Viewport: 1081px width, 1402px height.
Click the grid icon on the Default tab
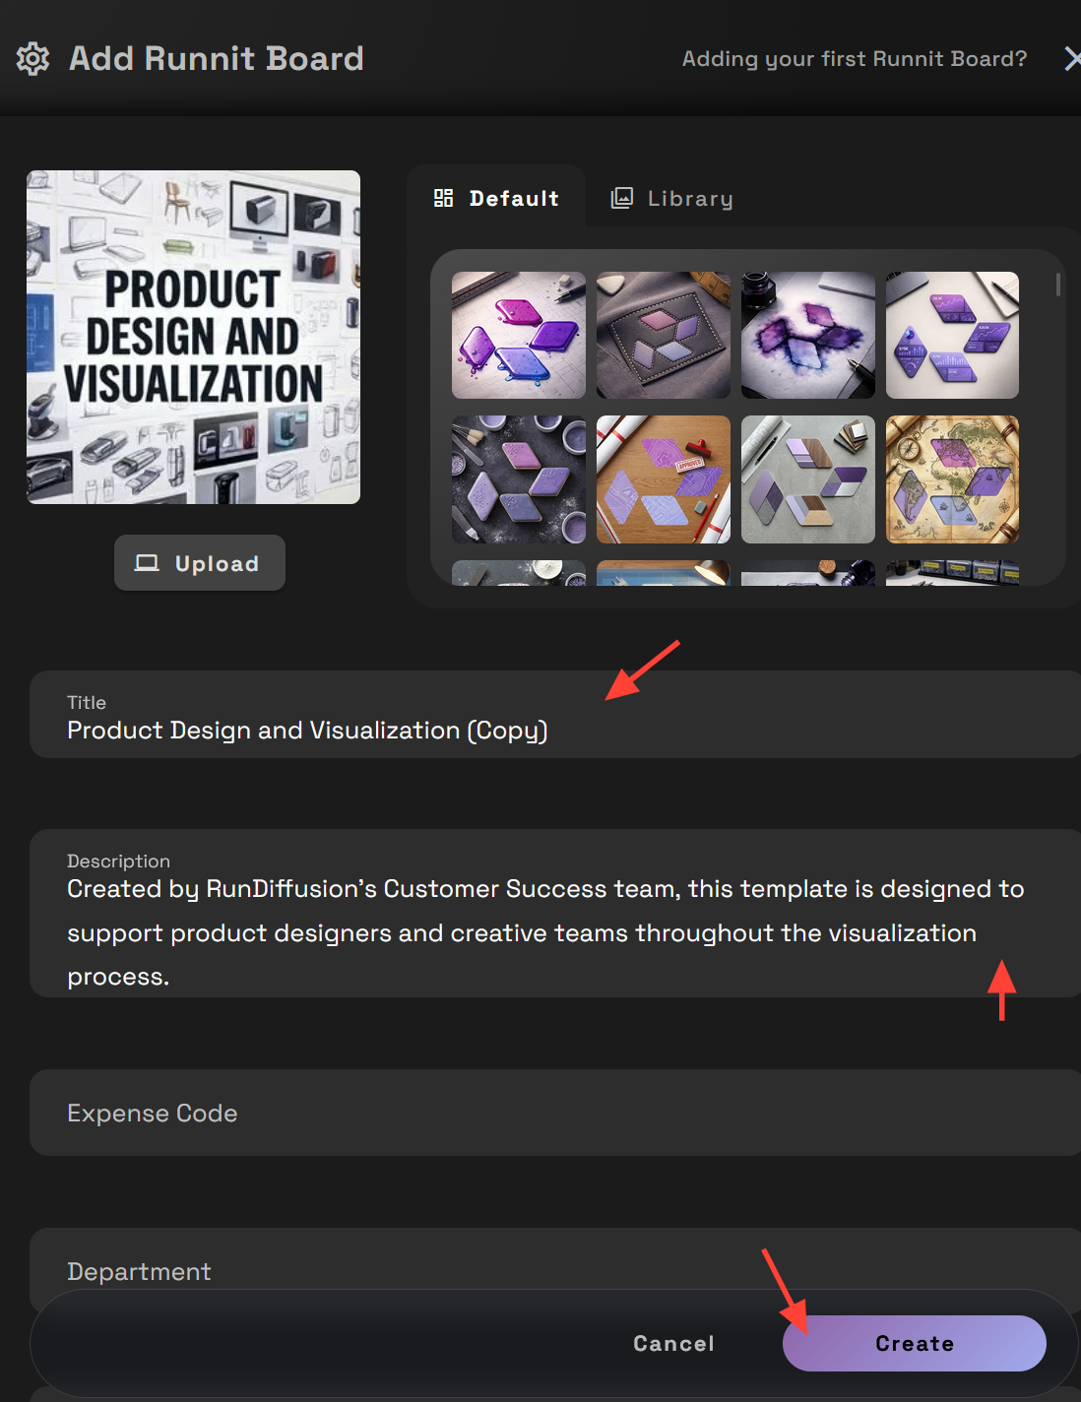click(x=444, y=197)
